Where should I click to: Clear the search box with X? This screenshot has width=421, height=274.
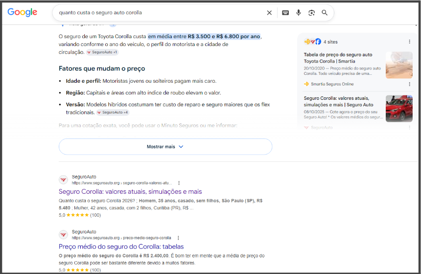[269, 13]
